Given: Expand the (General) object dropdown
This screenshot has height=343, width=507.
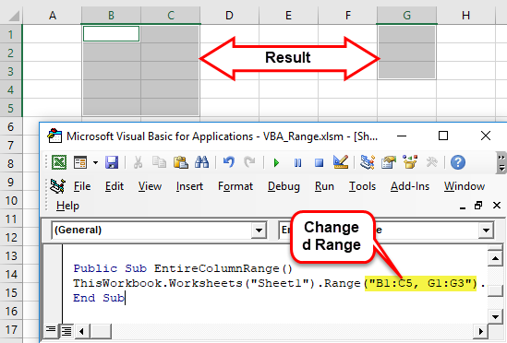Looking at the screenshot, I should [x=259, y=231].
